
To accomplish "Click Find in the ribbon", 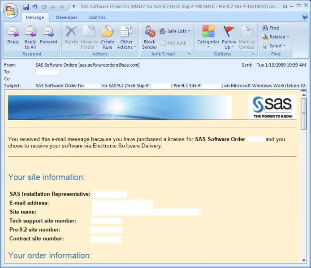I will pos(270,28).
